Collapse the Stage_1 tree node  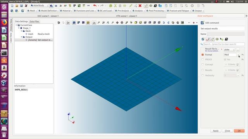pyautogui.click(x=19, y=28)
